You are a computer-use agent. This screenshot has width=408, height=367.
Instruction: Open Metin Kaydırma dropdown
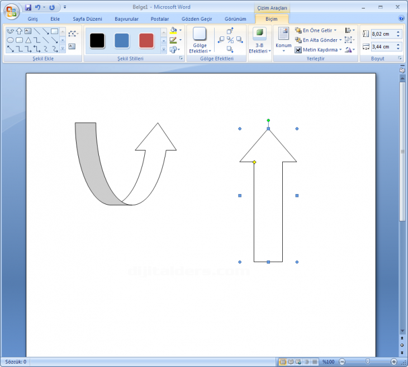click(x=318, y=50)
